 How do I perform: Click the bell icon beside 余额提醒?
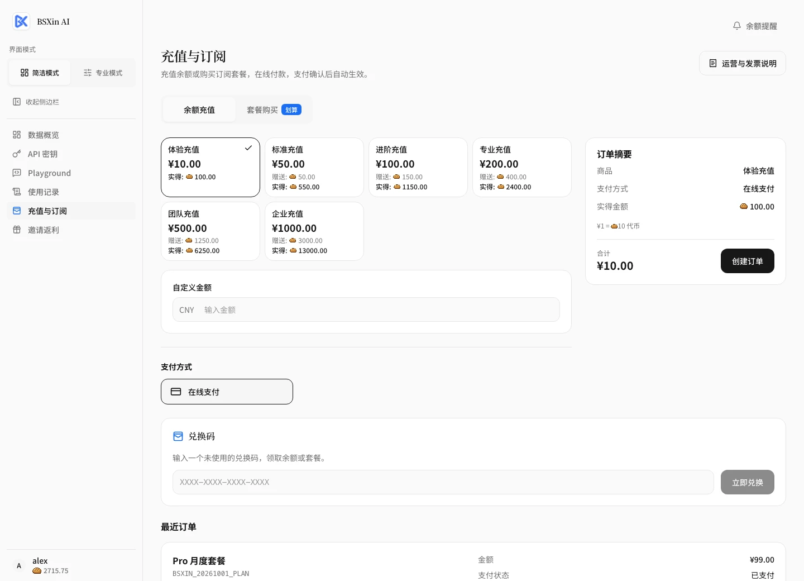click(737, 26)
